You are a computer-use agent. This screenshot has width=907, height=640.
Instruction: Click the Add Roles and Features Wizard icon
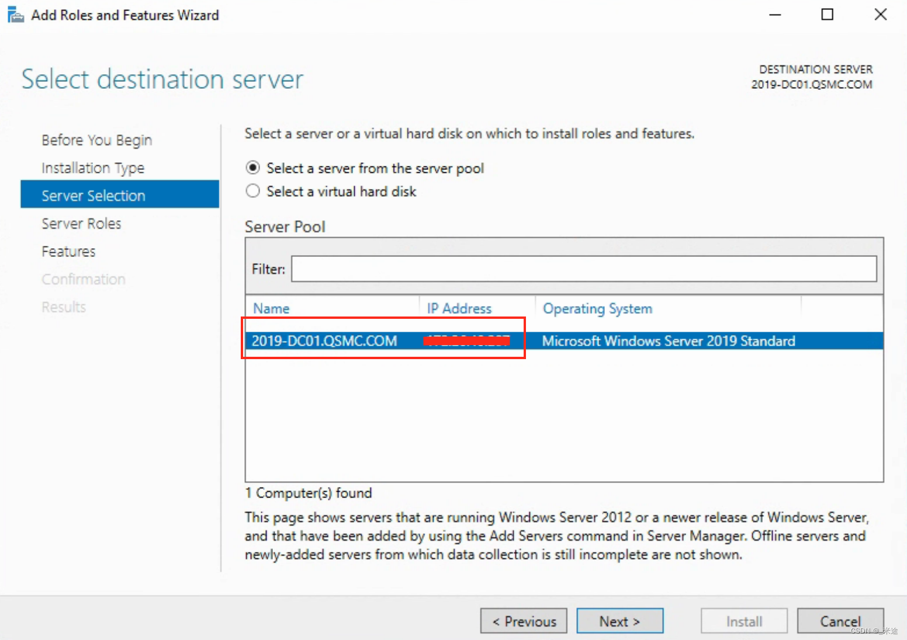coord(15,14)
